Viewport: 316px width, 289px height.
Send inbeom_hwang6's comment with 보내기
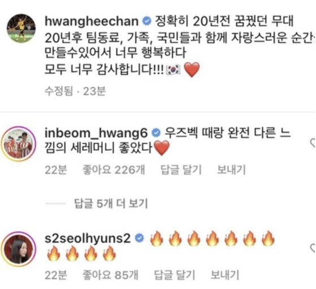click(x=231, y=170)
